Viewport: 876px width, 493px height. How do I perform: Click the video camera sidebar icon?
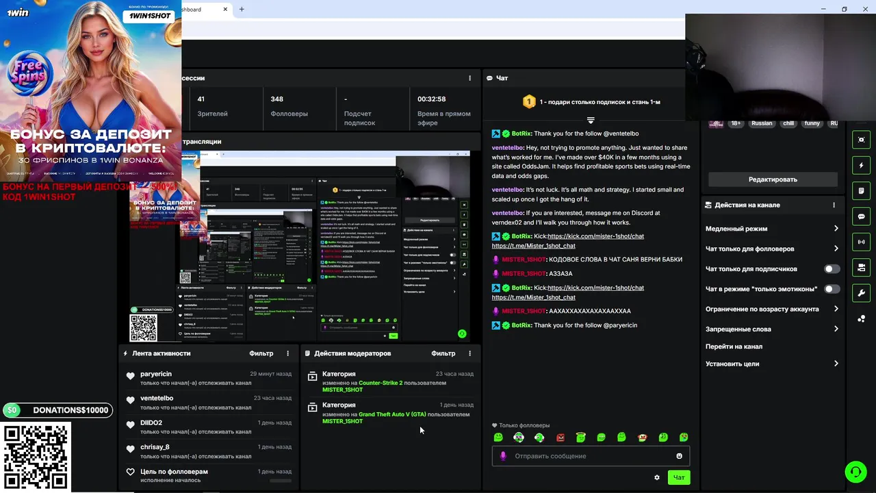pos(862,267)
